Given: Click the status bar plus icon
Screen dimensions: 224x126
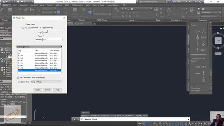Looking at the screenshot, I should [x=205, y=124].
